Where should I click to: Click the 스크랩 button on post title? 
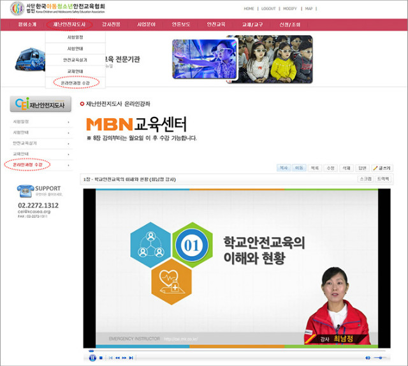point(365,179)
